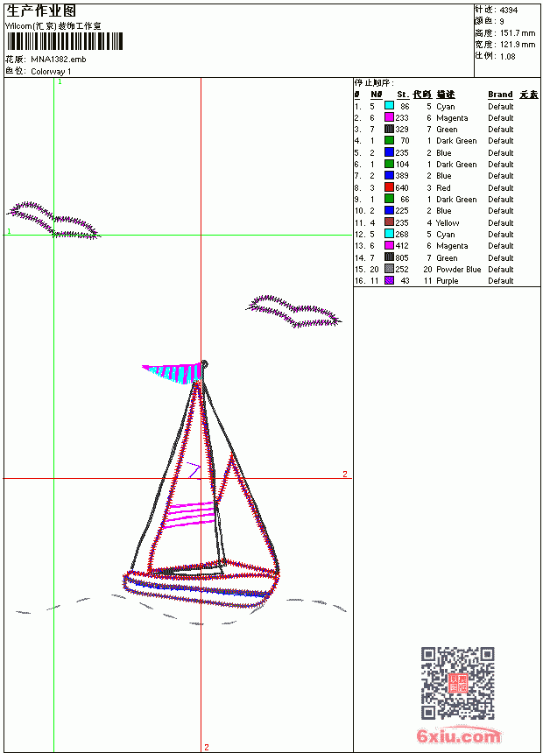
Task: Click the Yellow-labeled swatch in stop row 11
Action: coord(389,222)
